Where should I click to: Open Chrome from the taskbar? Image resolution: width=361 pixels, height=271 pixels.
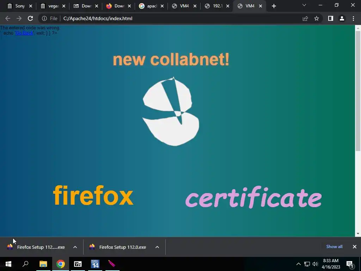(61, 264)
